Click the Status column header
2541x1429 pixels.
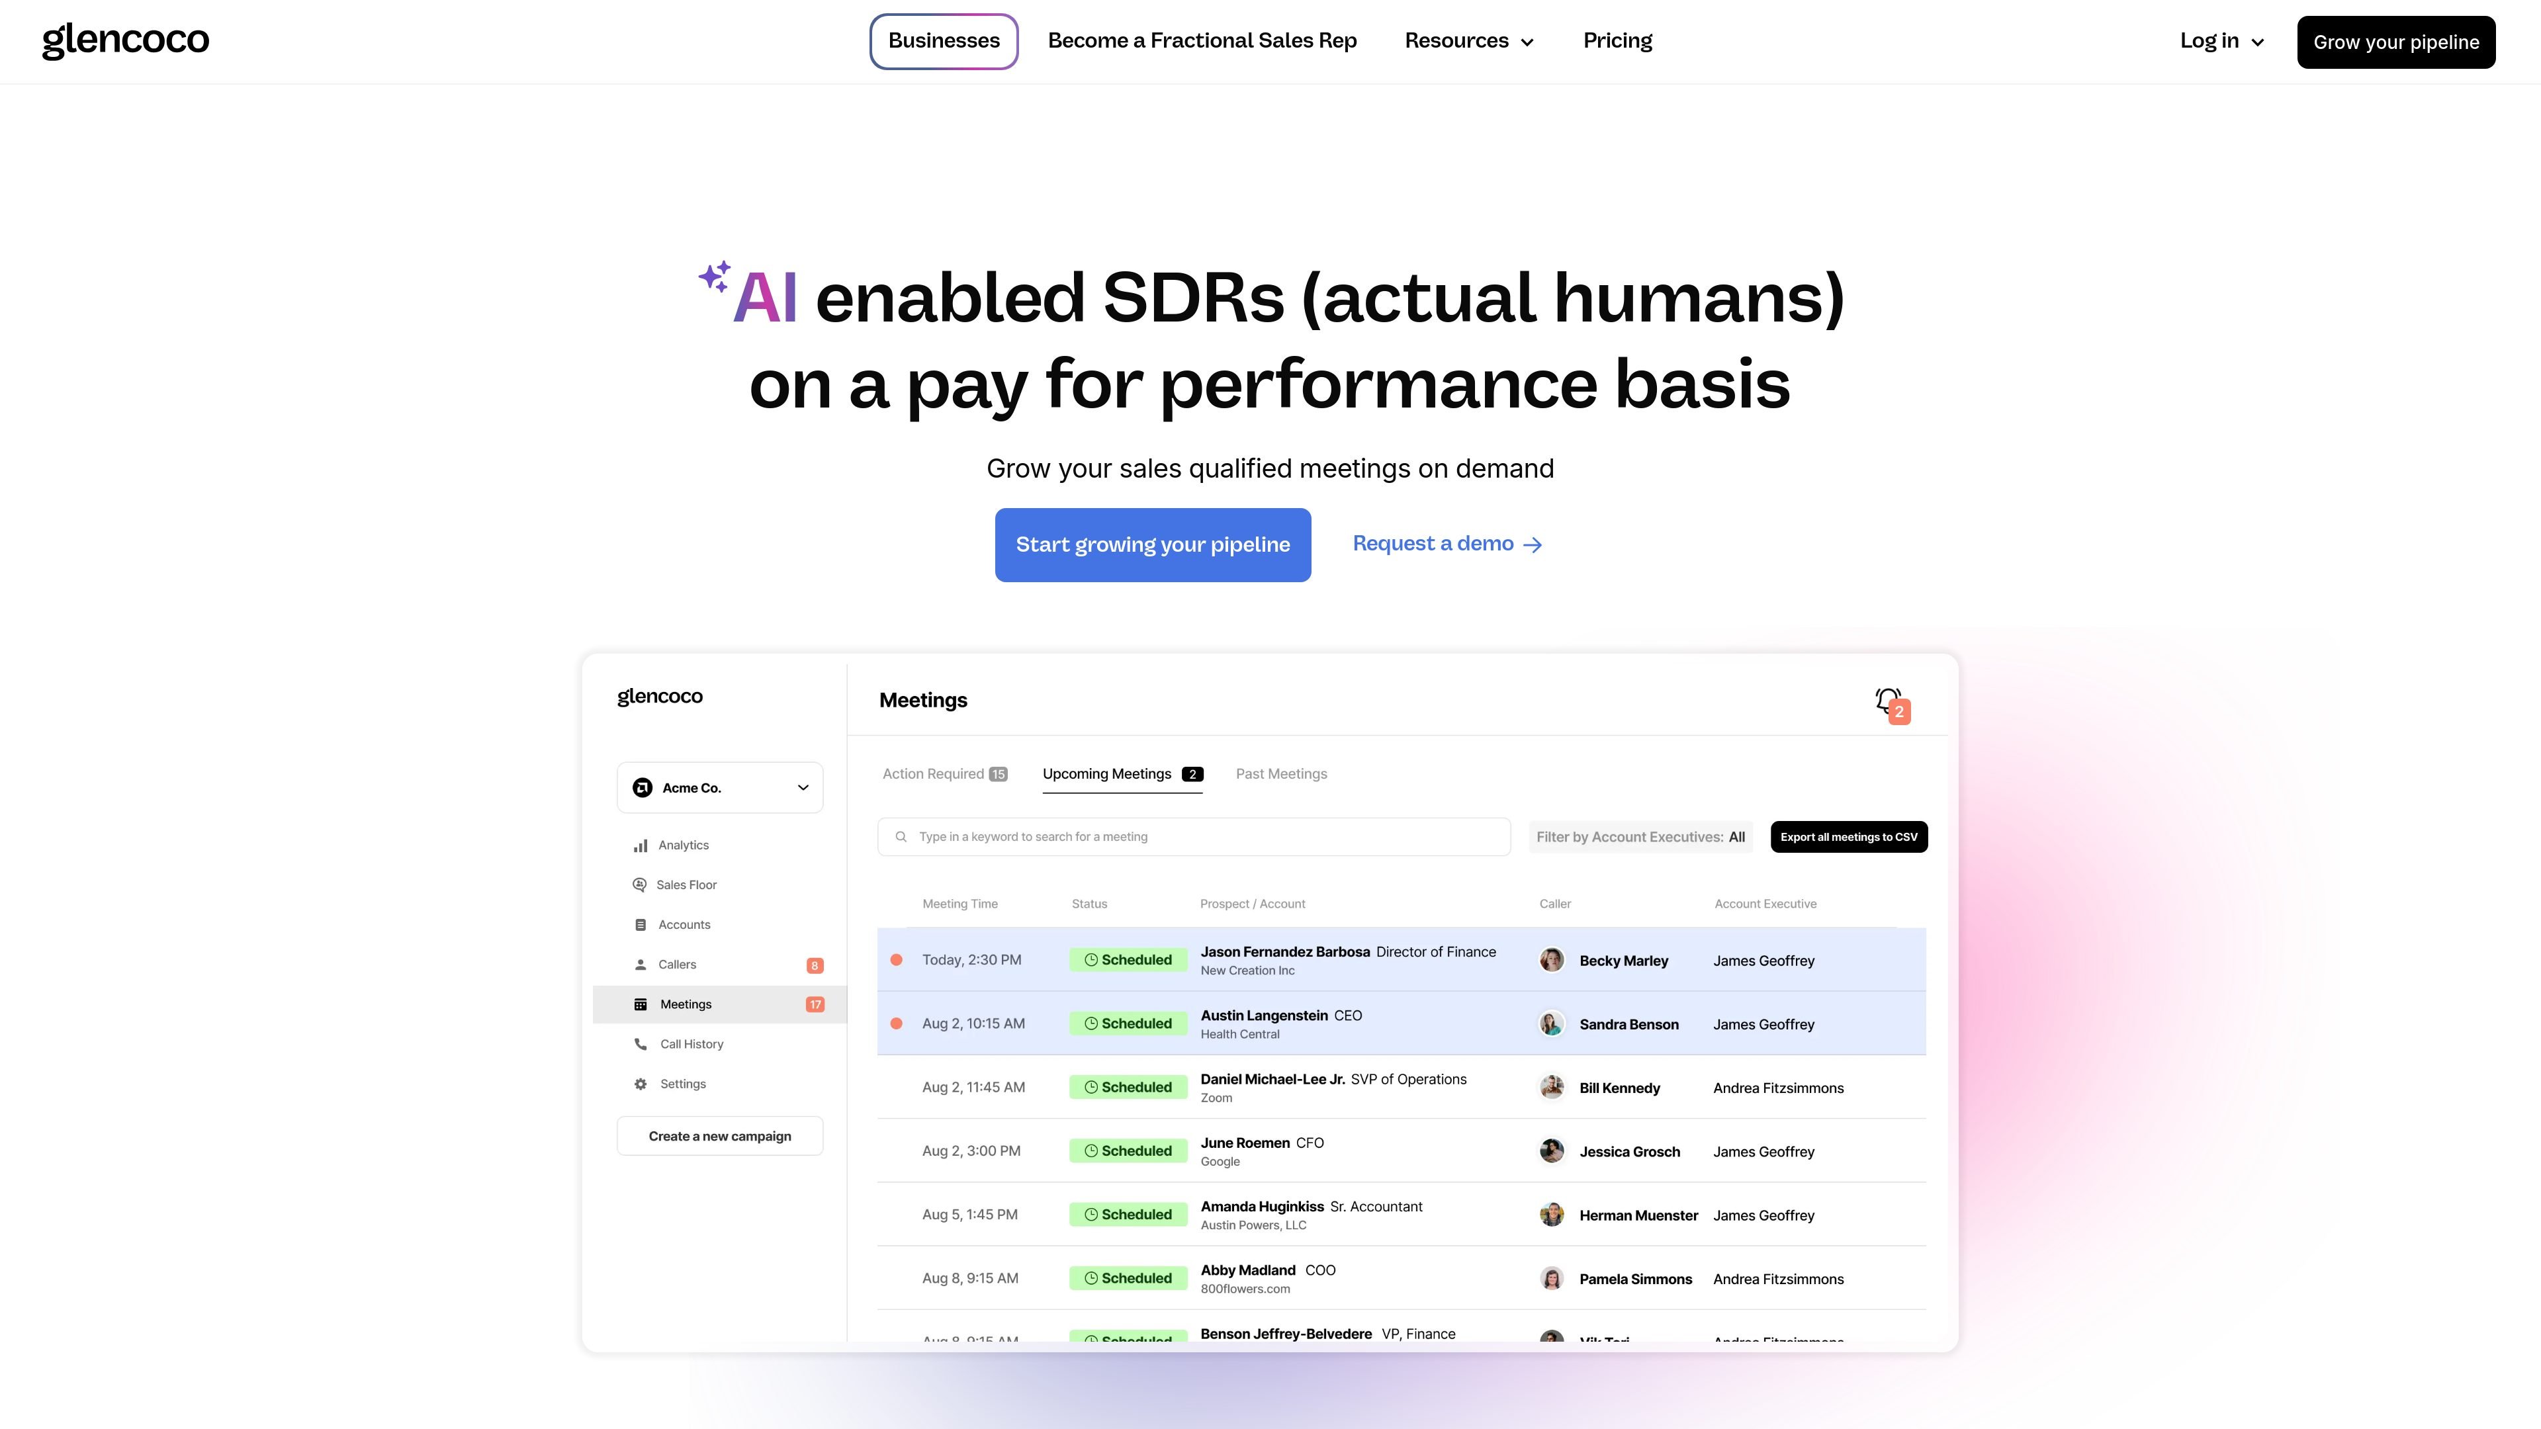(x=1089, y=903)
